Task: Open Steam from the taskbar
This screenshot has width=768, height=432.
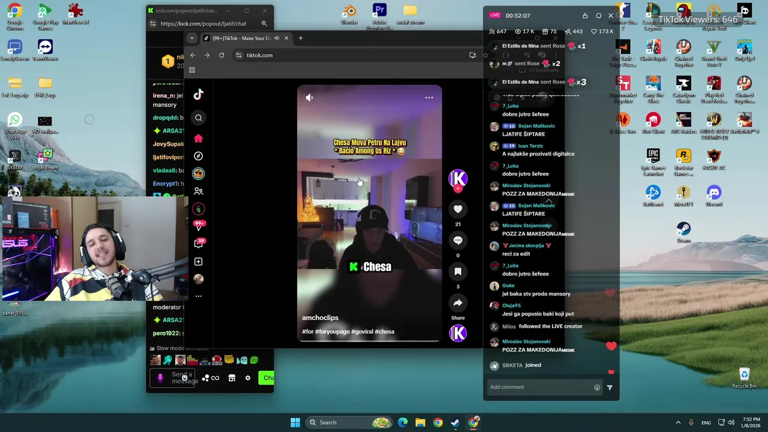Action: 455,422
